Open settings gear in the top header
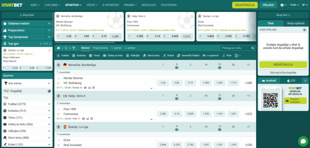This screenshot has width=310, height=148. point(282,5)
